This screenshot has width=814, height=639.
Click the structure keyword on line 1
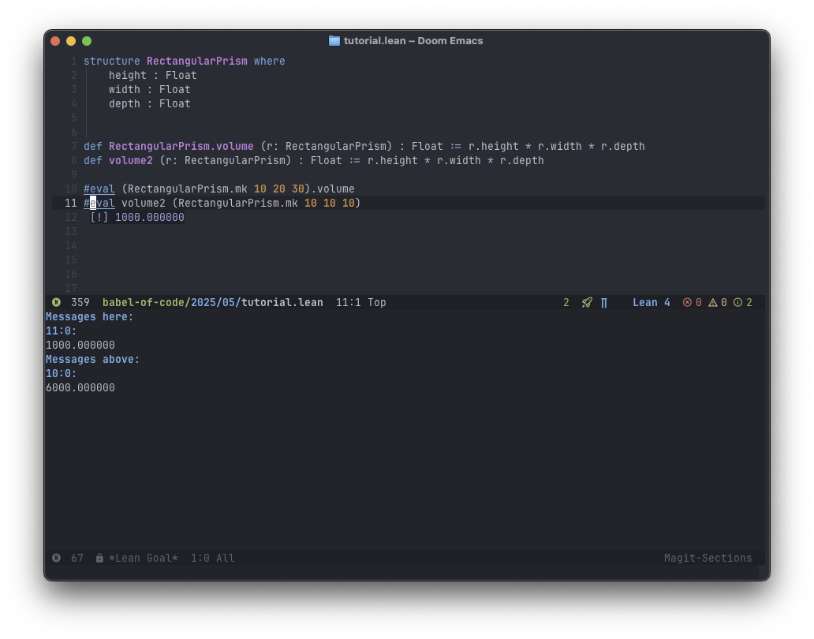coord(112,62)
